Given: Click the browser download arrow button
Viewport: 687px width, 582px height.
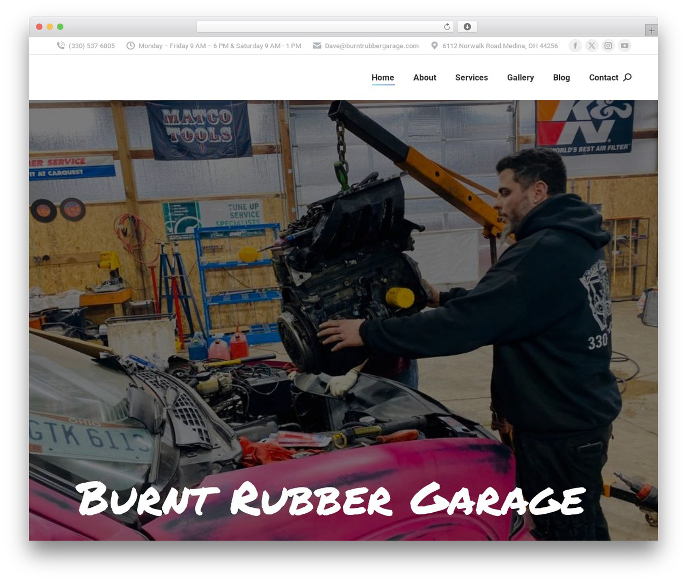Looking at the screenshot, I should [x=467, y=27].
